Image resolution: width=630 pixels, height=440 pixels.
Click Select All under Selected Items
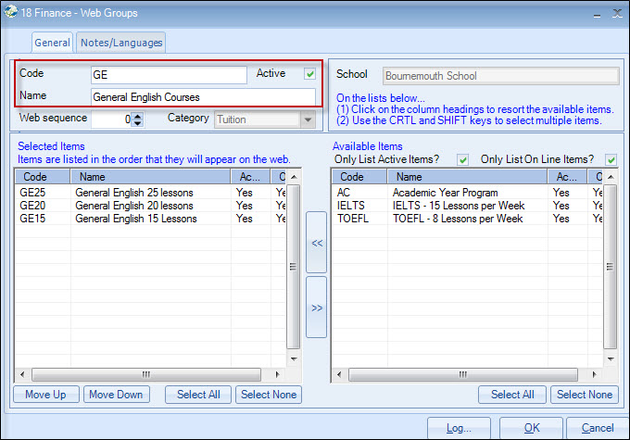(x=198, y=395)
